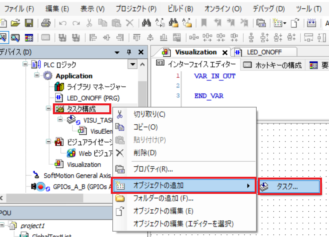Image resolution: width=329 pixels, height=237 pixels.
Task: Open the Devices panel dropdown arrow
Action: tap(117, 52)
